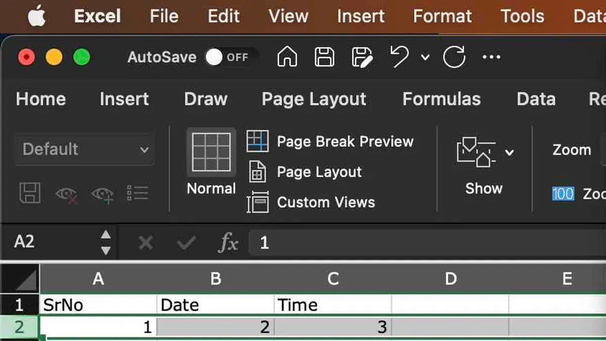Switch to the Draw ribbon tab
Image resolution: width=606 pixels, height=341 pixels.
(206, 99)
